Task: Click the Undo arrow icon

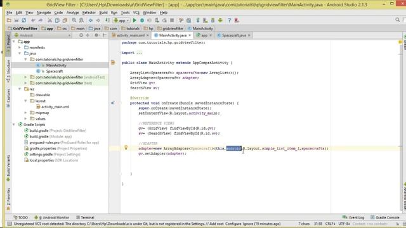Action: tap(33, 20)
